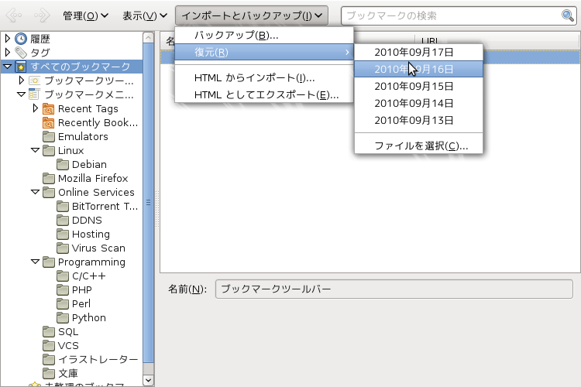Click the Mozilla Firefox folder icon
This screenshot has width=581, height=387.
point(49,179)
